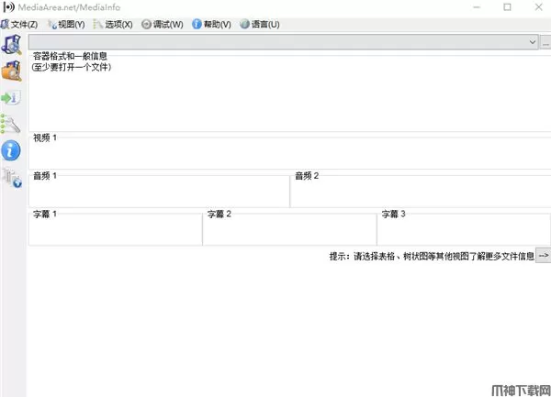Expand the file selection dropdown arrow
The image size is (551, 397).
coord(532,42)
